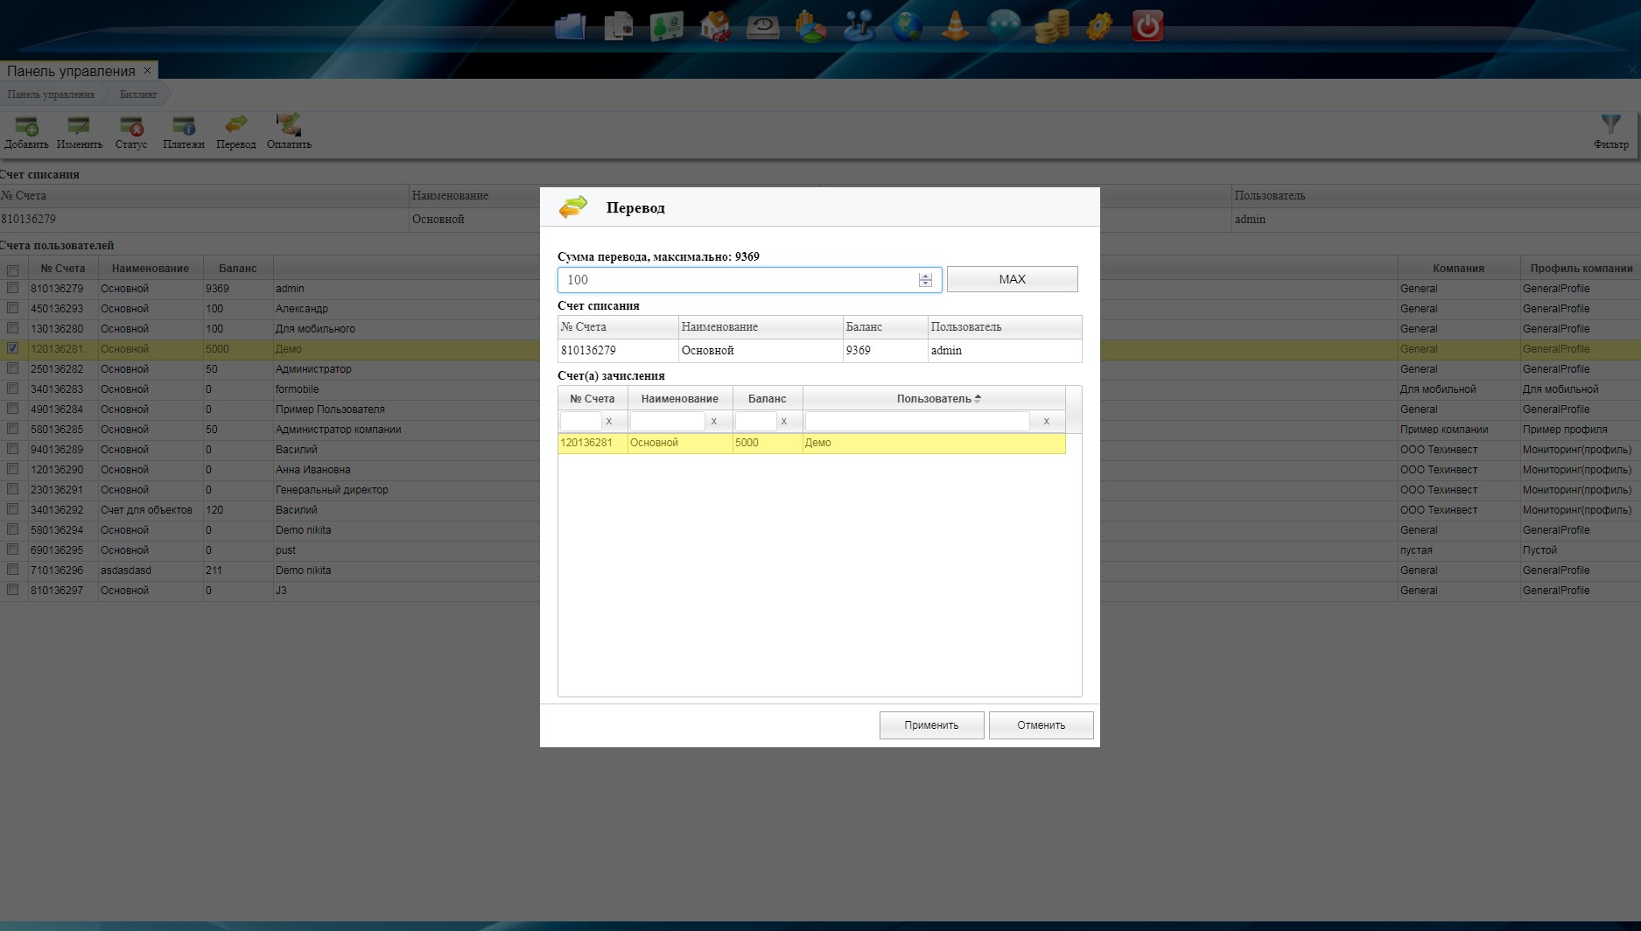Uncheck the checkbox for account 120136281
This screenshot has height=931, width=1641.
12,348
